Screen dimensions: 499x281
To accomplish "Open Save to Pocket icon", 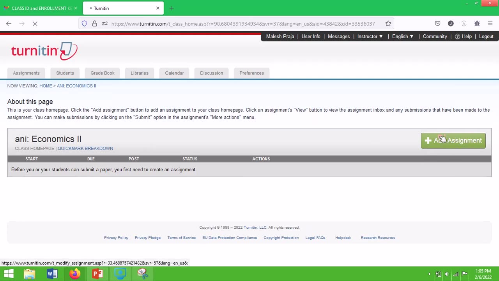I will tap(437, 24).
